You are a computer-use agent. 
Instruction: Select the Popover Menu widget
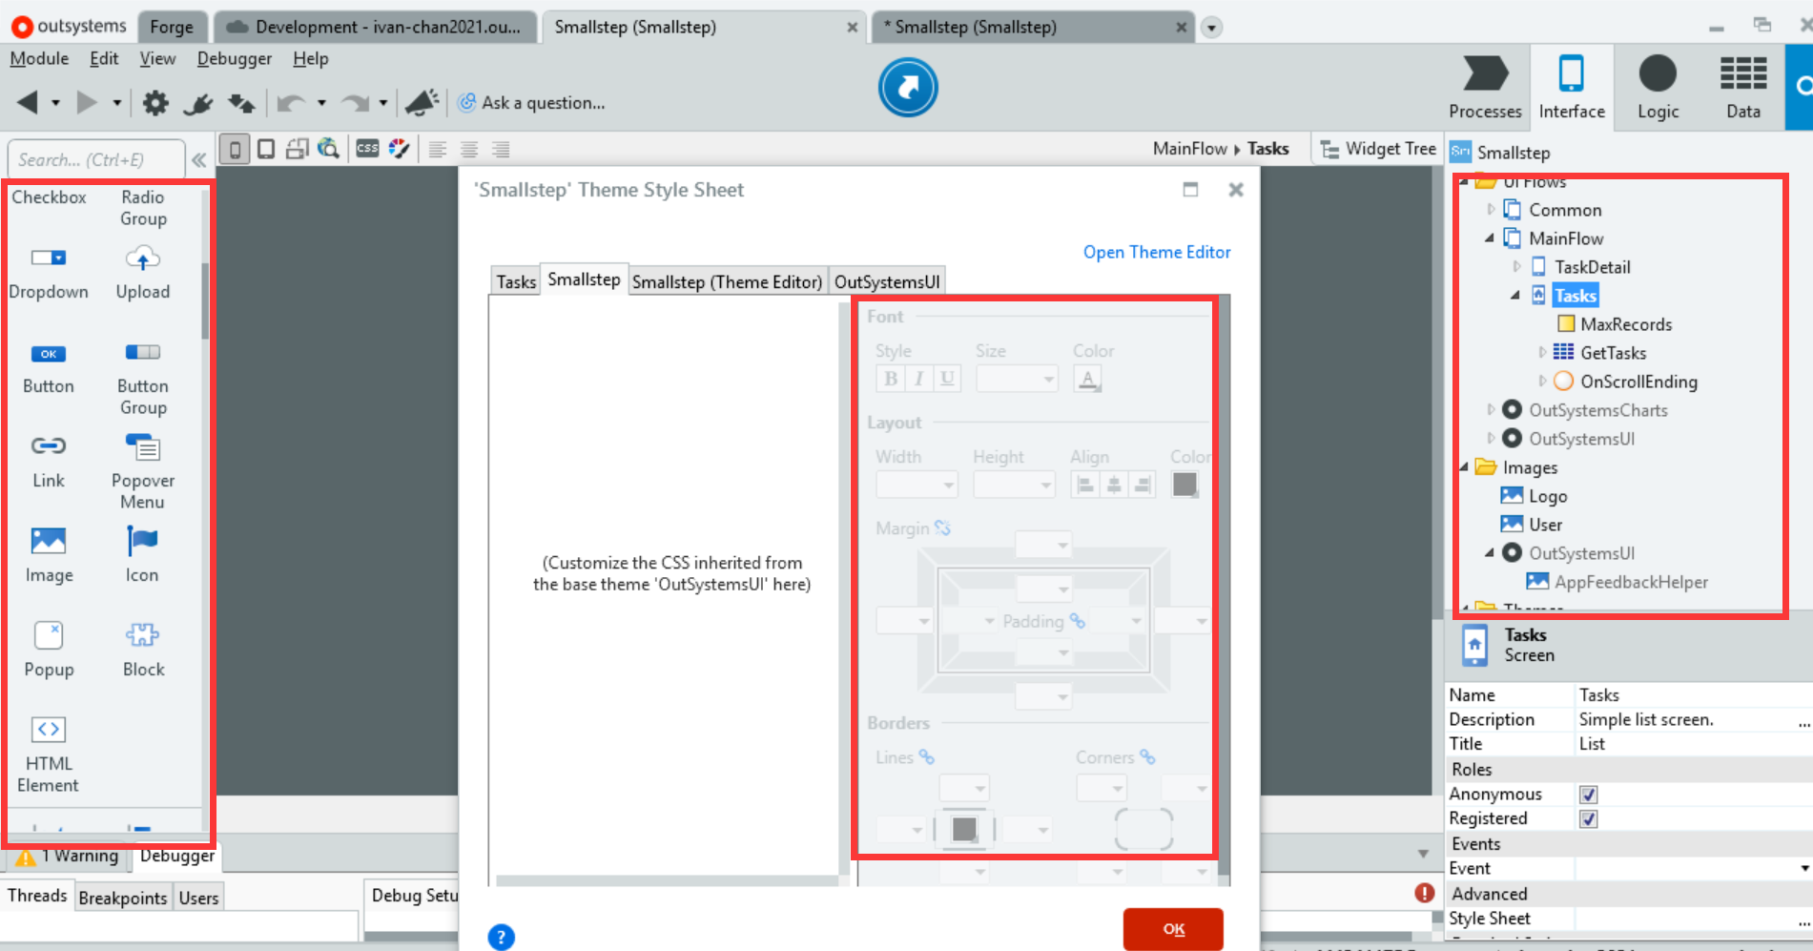[143, 471]
